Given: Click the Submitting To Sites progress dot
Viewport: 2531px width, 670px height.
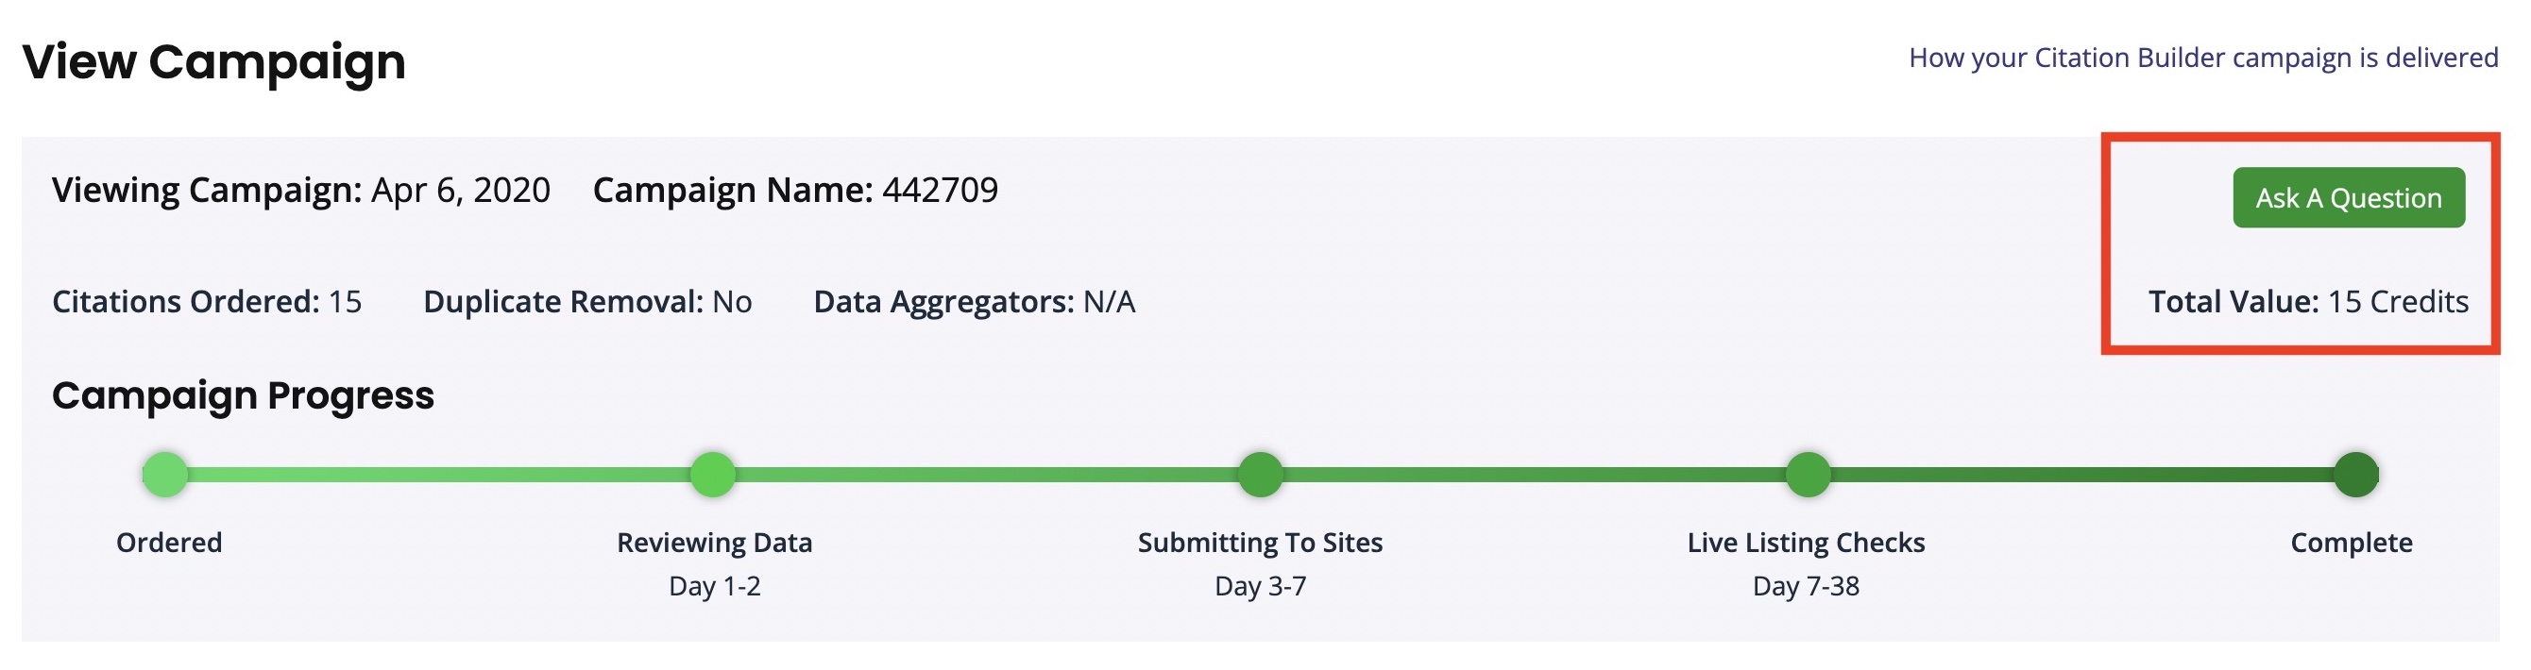Looking at the screenshot, I should tap(1261, 475).
